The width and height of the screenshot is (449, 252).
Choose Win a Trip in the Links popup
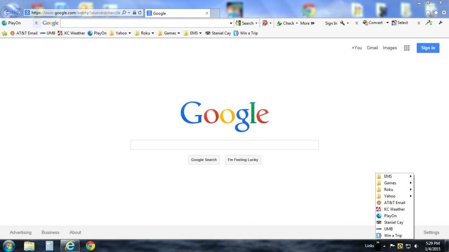(394, 236)
